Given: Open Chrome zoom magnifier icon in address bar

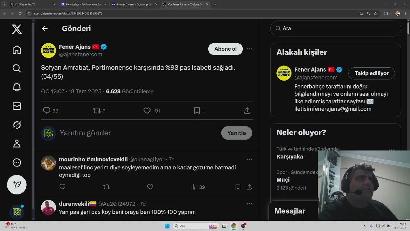Looking at the screenshot, I should click(x=368, y=13).
